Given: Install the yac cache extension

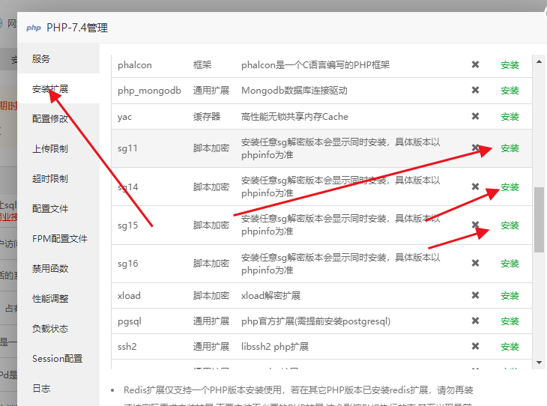Looking at the screenshot, I should tap(510, 117).
